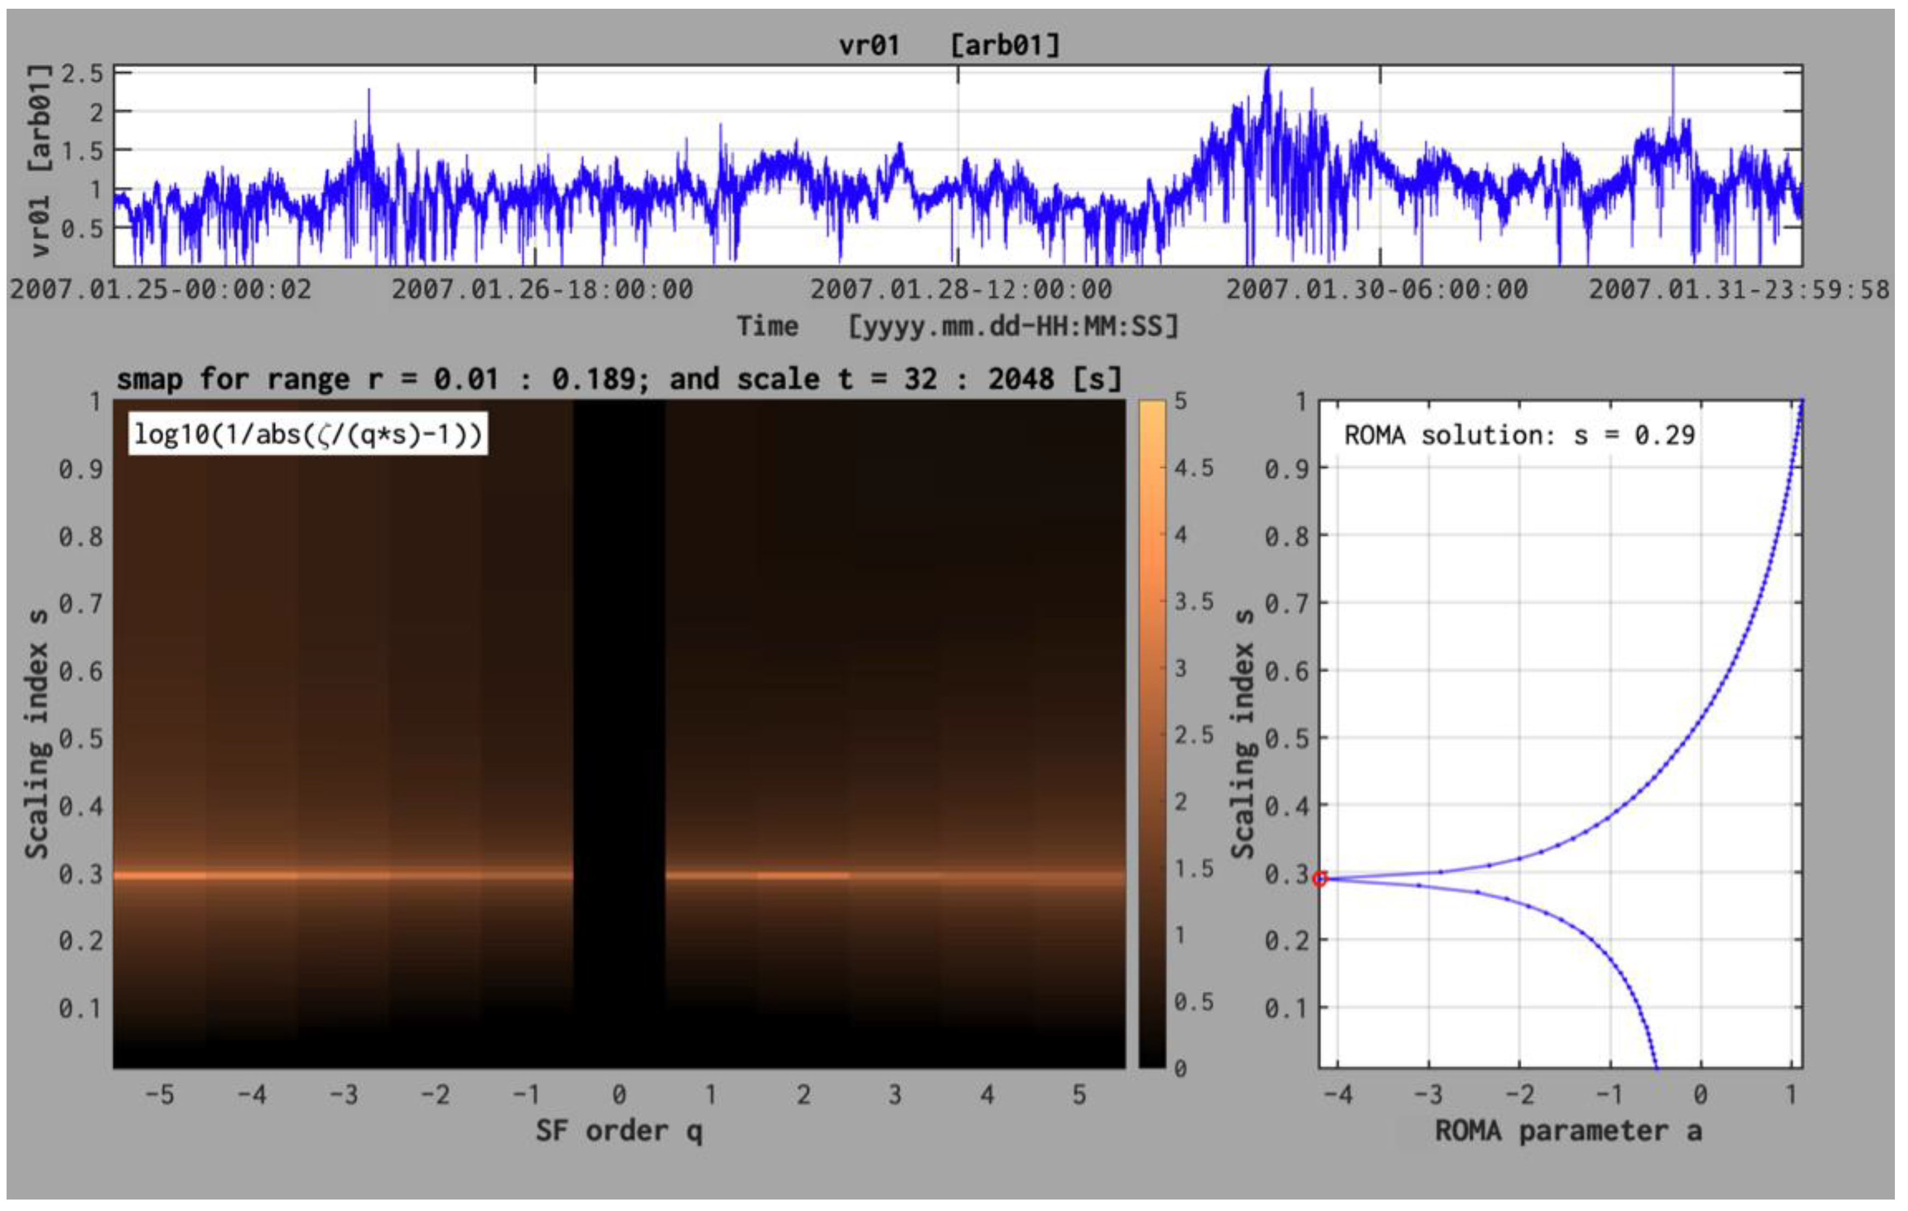Click the 'ROMA parameter a' axis label
The height and width of the screenshot is (1211, 1908).
pos(1568,1130)
